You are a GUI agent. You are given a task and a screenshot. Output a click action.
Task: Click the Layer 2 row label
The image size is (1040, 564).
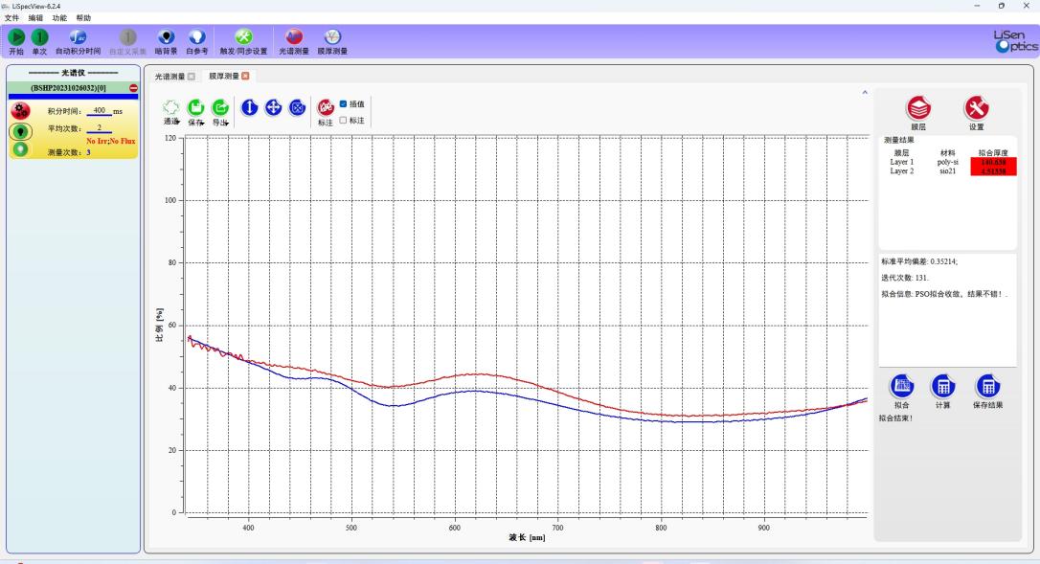coord(901,171)
